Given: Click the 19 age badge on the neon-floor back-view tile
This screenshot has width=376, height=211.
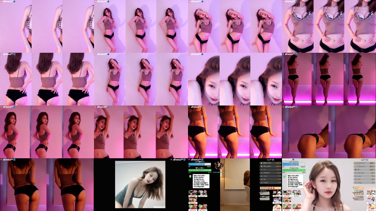Looking at the screenshot, I should [x=283, y=54].
